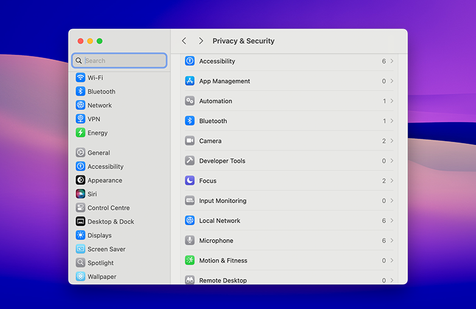This screenshot has width=476, height=309.
Task: Expand the Local Network row chevron
Action: point(392,220)
